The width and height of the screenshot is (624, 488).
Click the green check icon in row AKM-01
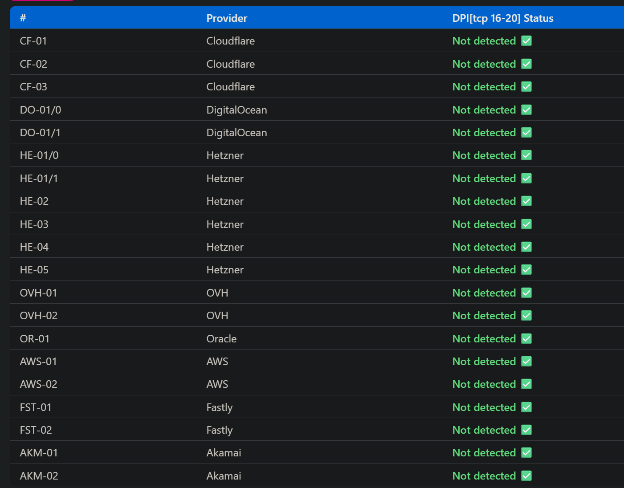tap(526, 452)
